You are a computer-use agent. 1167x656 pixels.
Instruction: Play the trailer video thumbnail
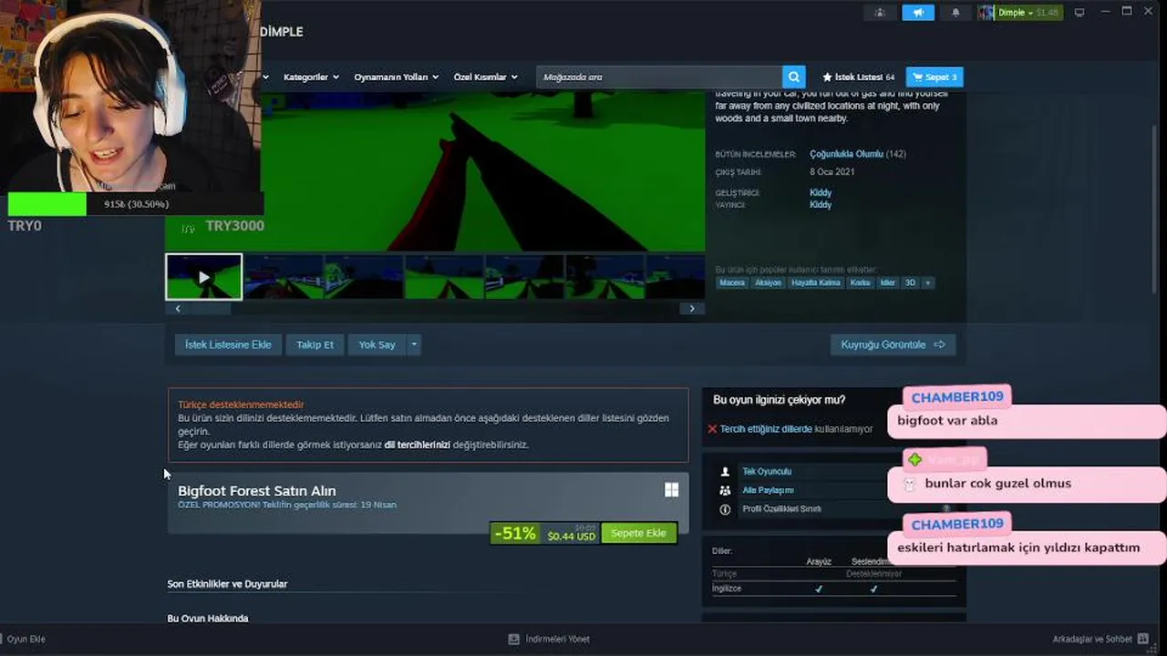203,277
